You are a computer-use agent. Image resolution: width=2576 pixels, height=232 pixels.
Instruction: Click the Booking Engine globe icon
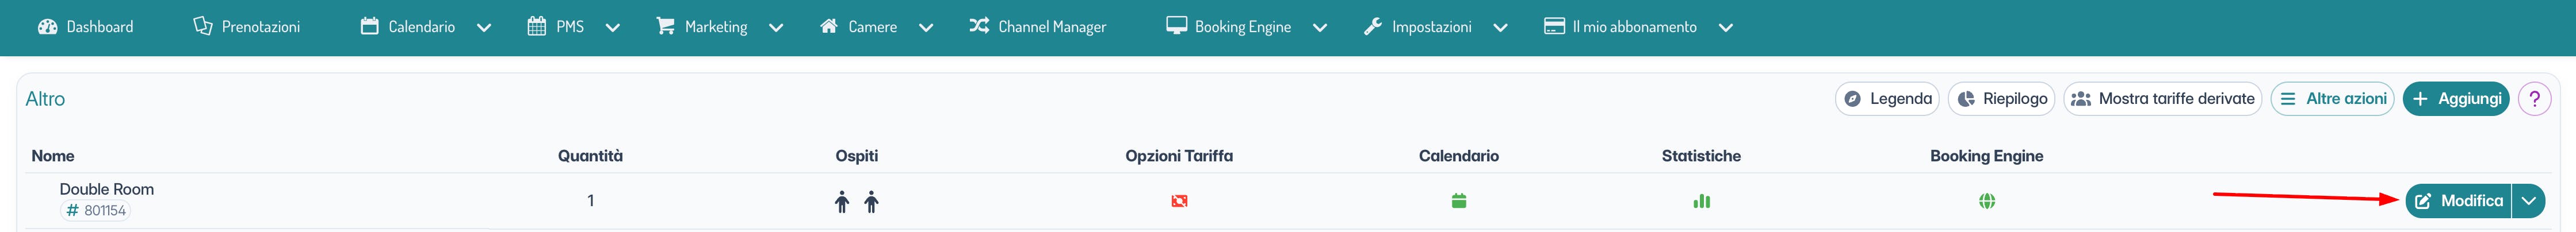(1986, 201)
